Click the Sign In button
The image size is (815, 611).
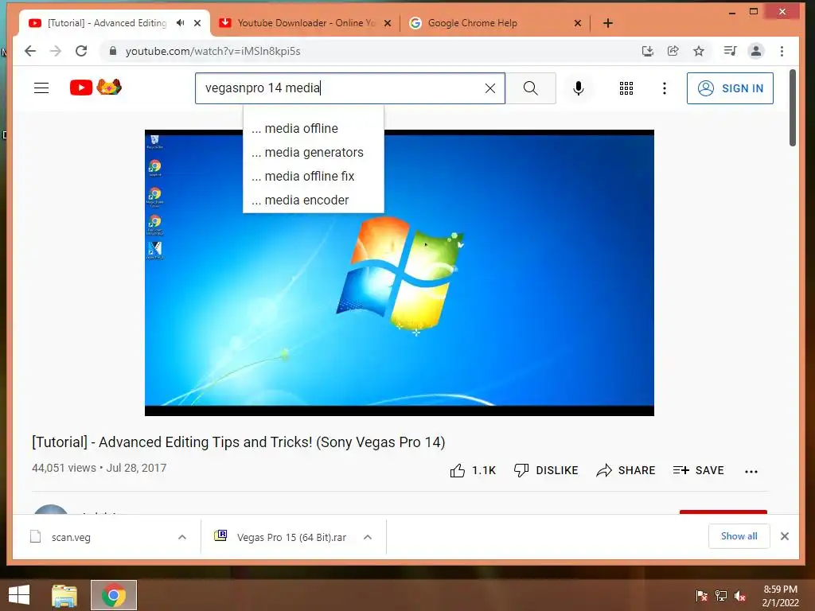[x=730, y=88]
